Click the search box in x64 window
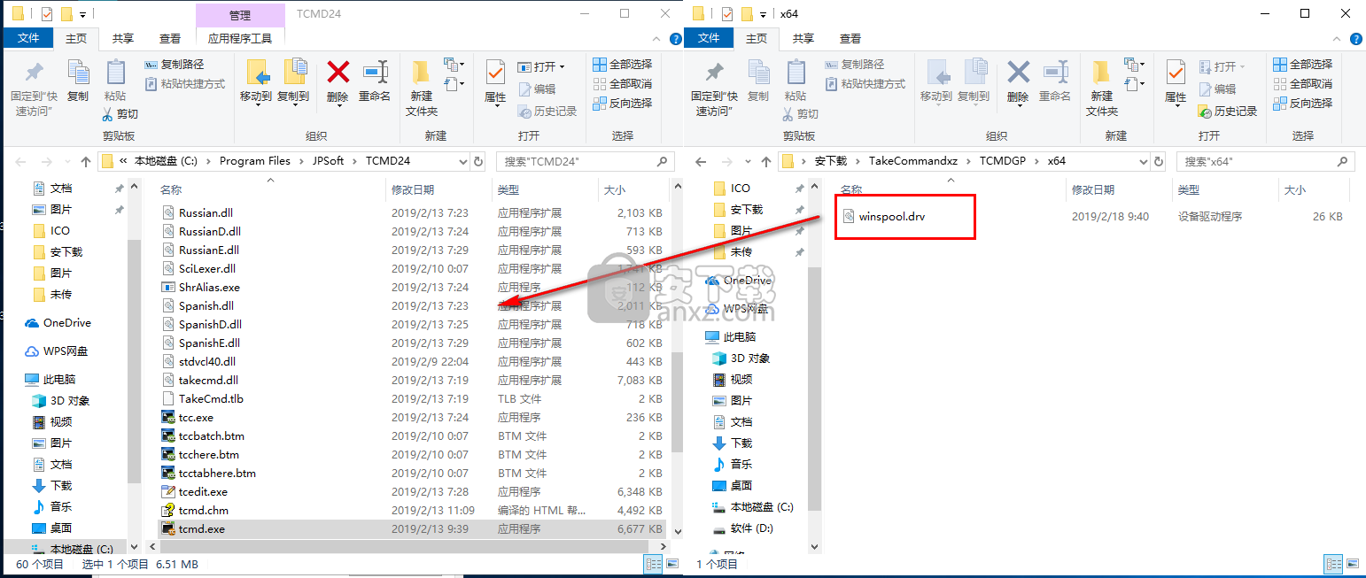Viewport: 1366px width, 578px height. pos(1265,162)
